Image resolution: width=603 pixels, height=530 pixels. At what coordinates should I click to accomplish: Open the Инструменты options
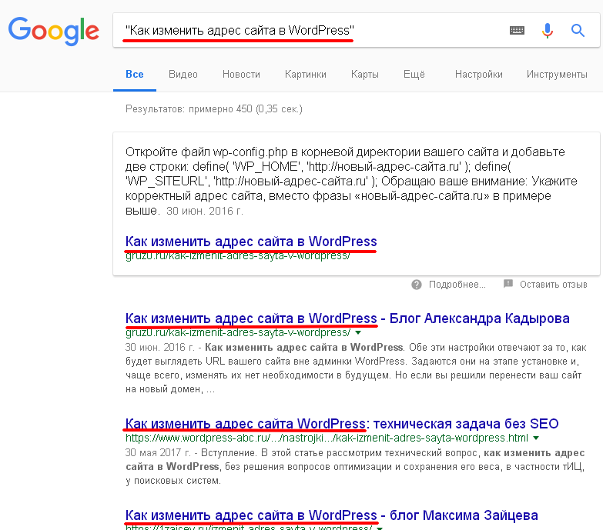pyautogui.click(x=557, y=74)
